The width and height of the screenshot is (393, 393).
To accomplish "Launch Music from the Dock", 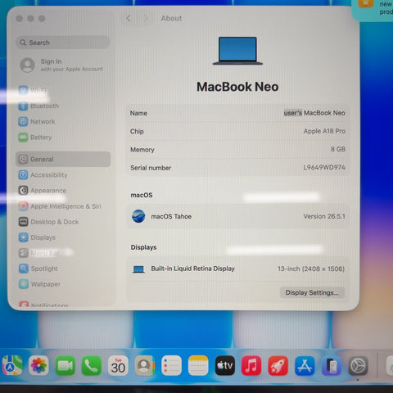I will pos(251,366).
